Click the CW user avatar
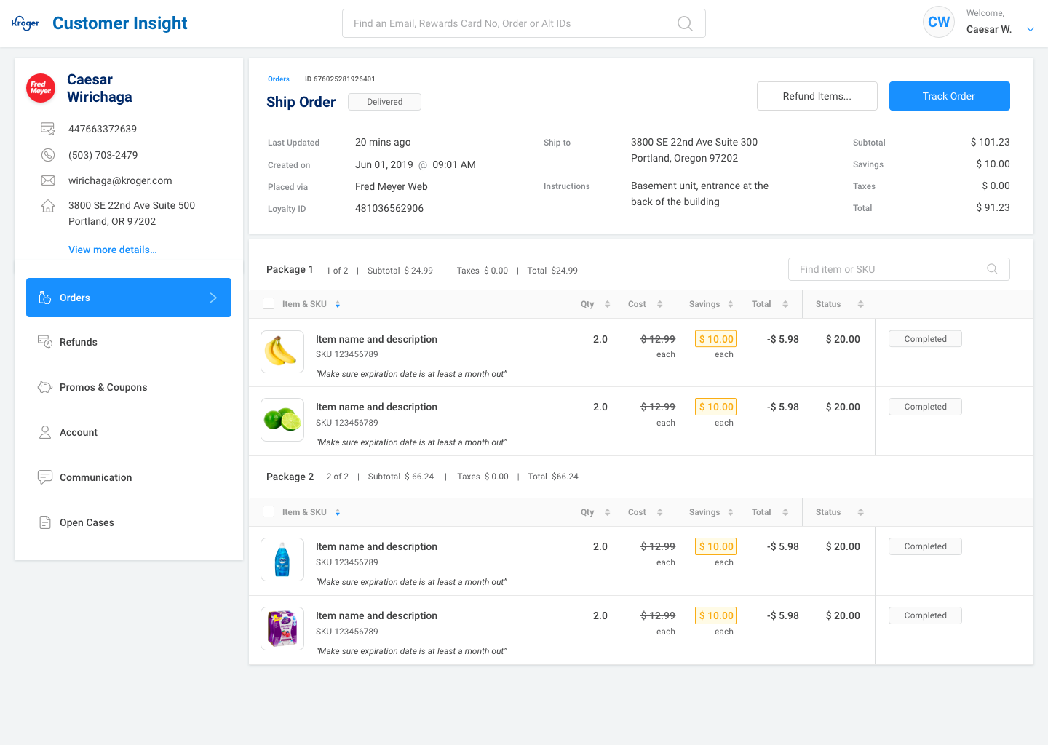The width and height of the screenshot is (1048, 745). click(938, 23)
